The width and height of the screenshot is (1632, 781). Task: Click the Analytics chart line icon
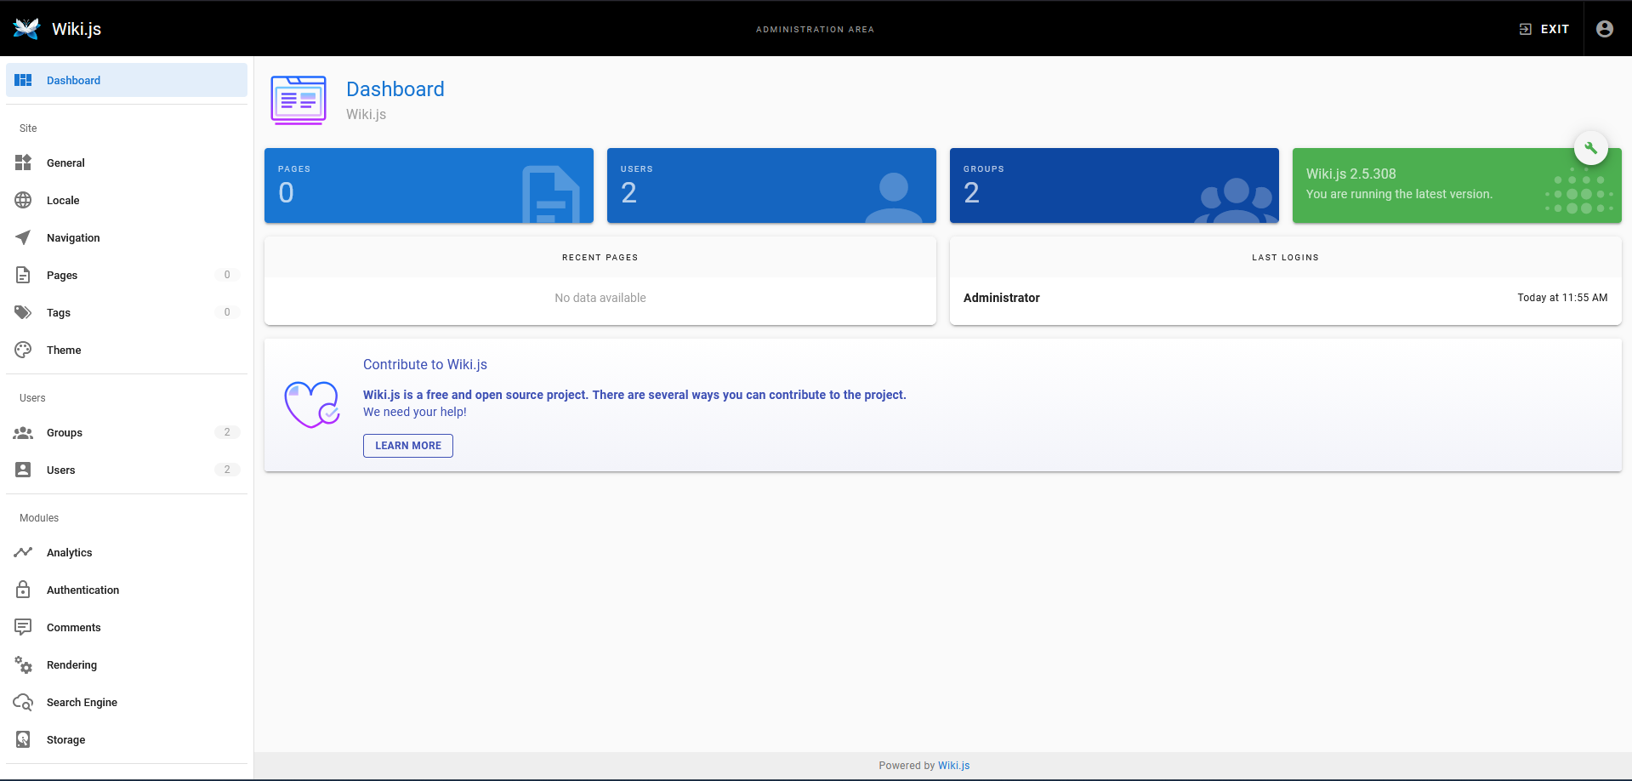point(23,553)
